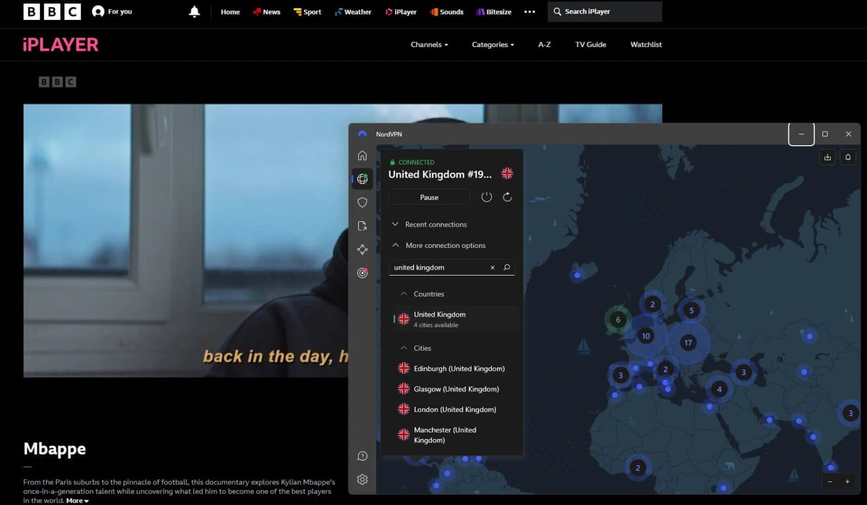Collapse the Countries list

coord(422,294)
